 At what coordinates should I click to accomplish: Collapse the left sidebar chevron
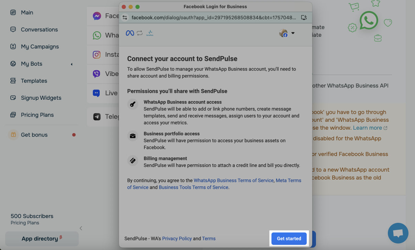(81, 228)
